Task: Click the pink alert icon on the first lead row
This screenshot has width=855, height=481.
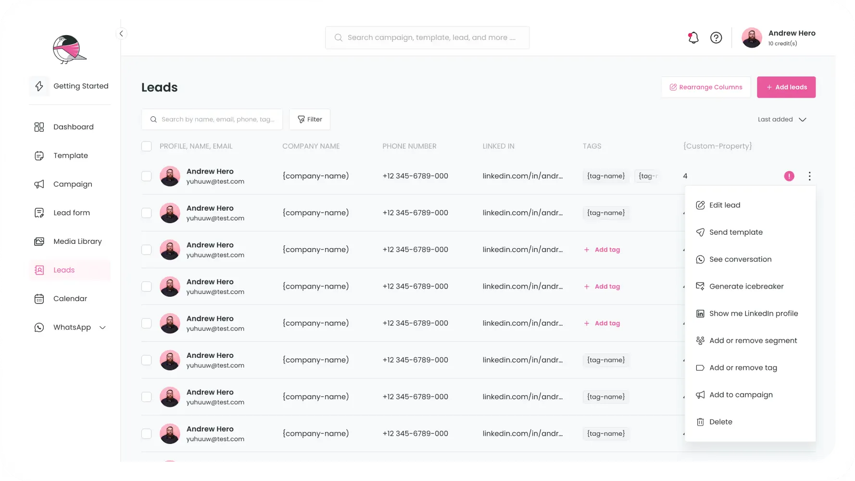Action: (x=789, y=176)
